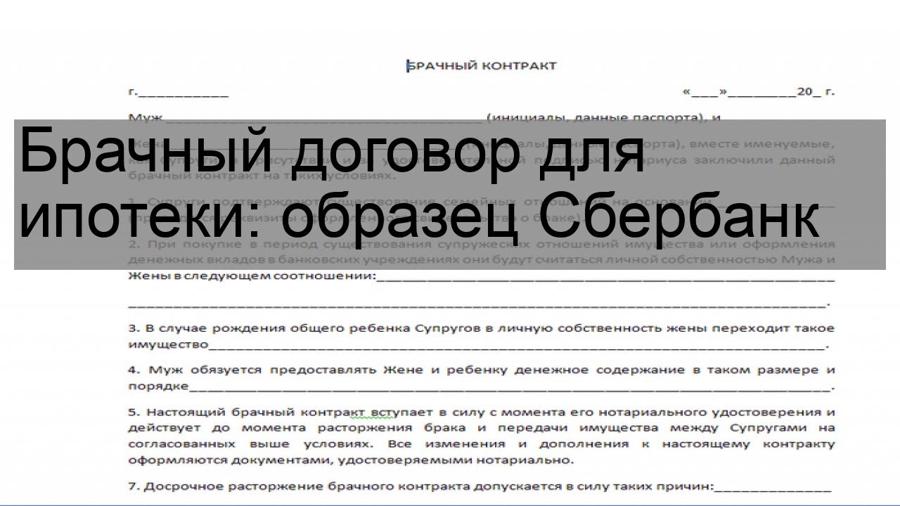Click the date blank ending "20_ г."

pyautogui.click(x=758, y=92)
